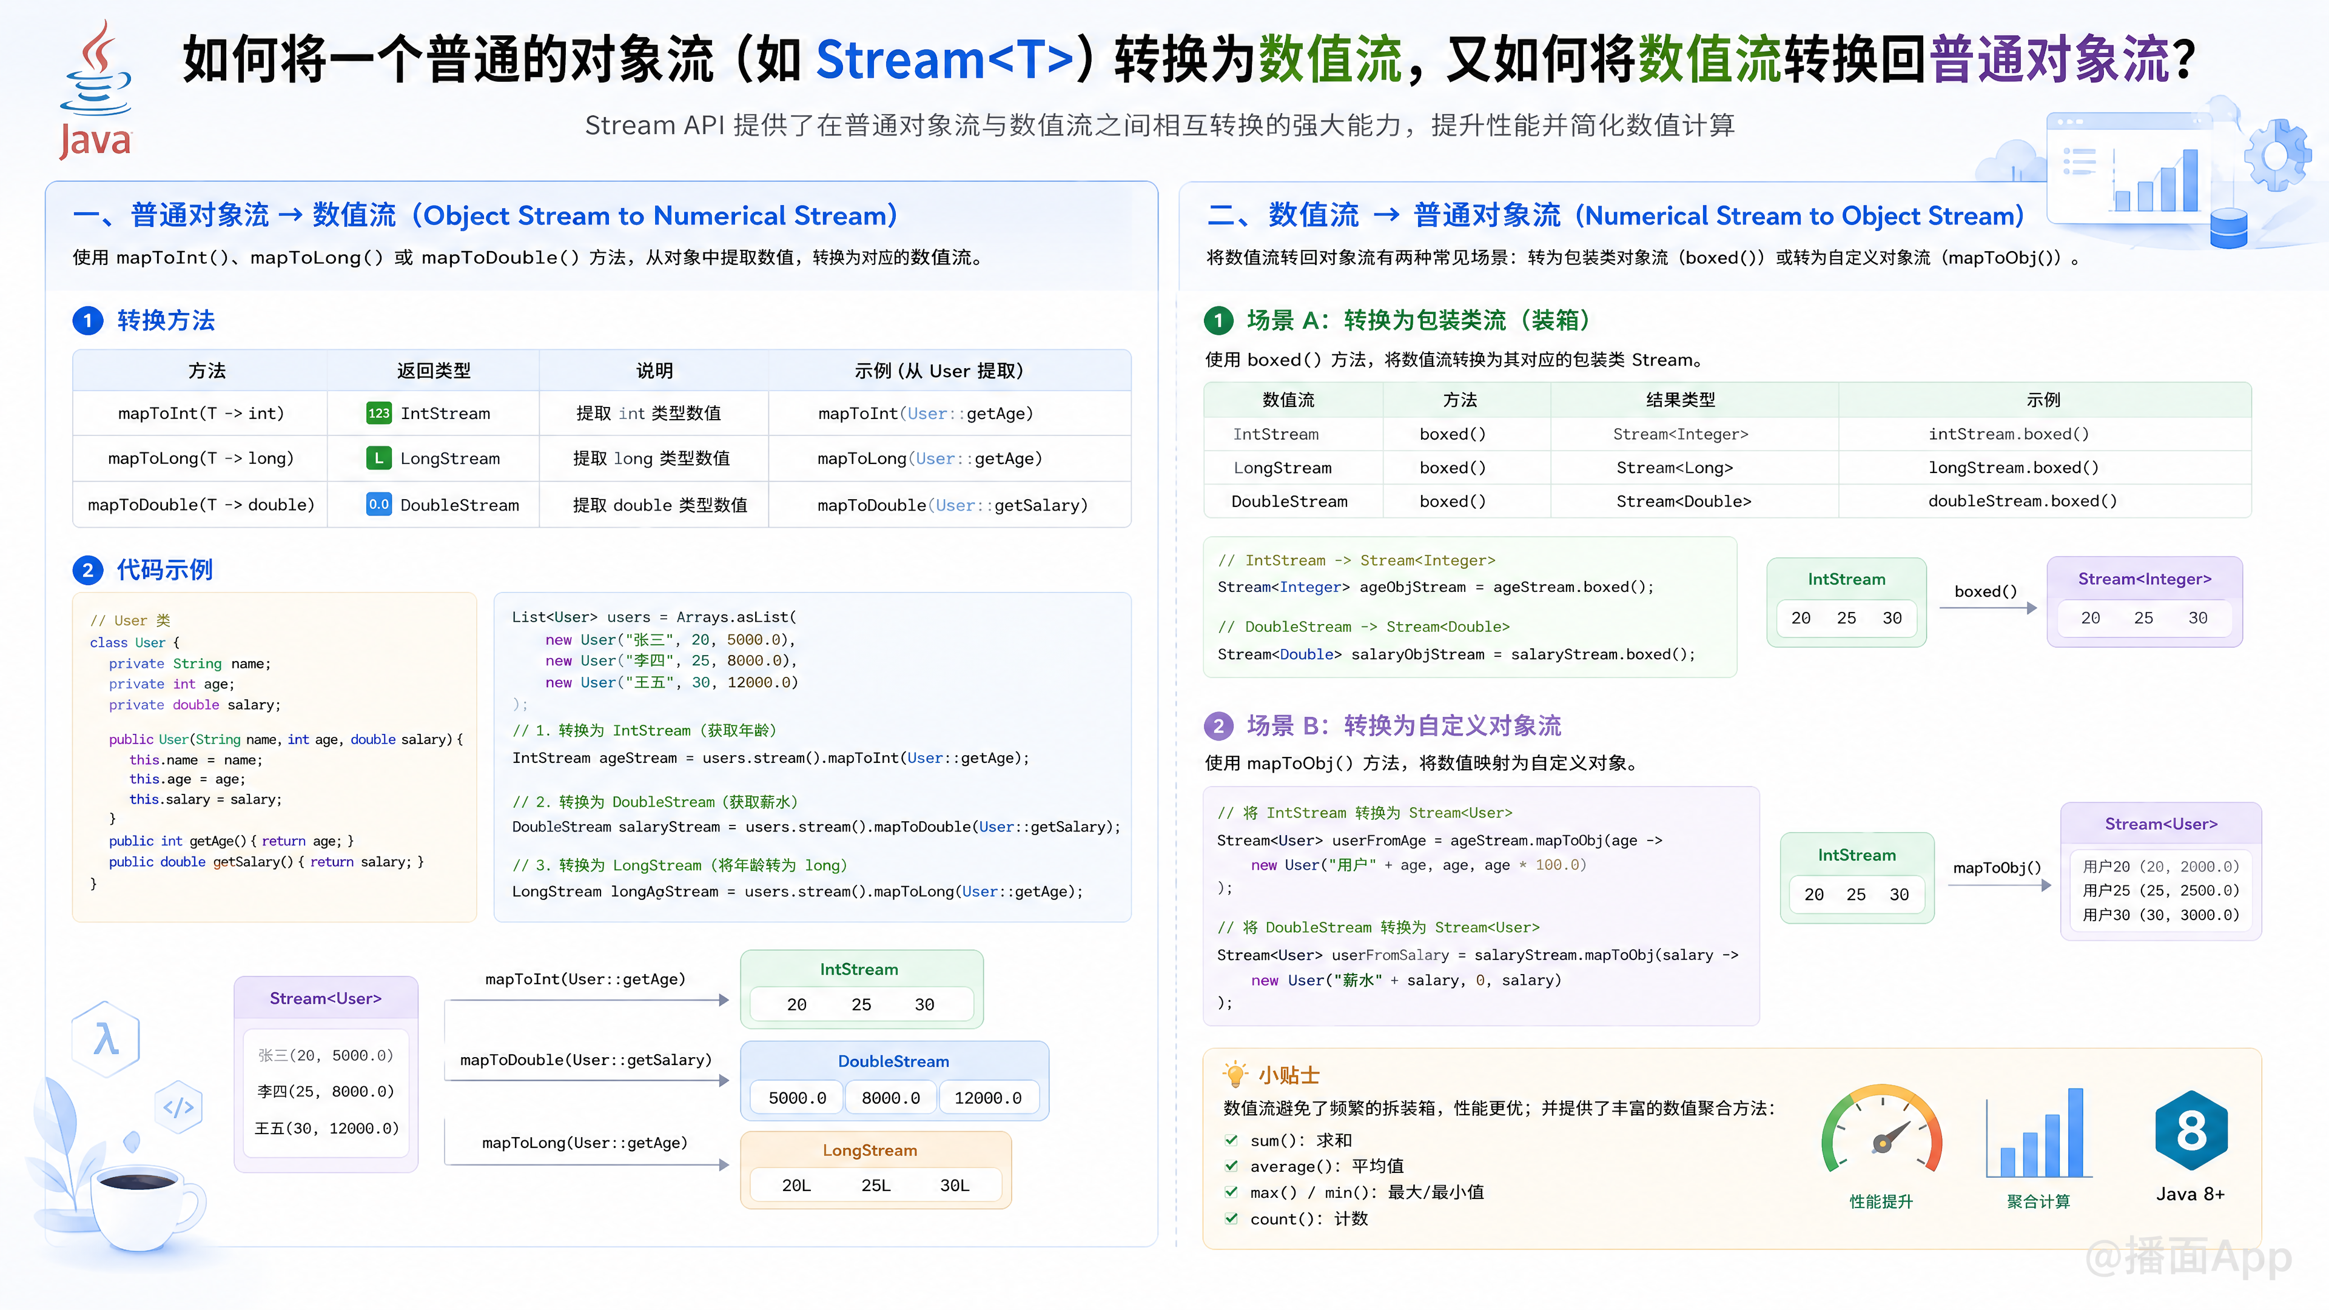Click the code brackets hexagon icon

pyautogui.click(x=178, y=1107)
